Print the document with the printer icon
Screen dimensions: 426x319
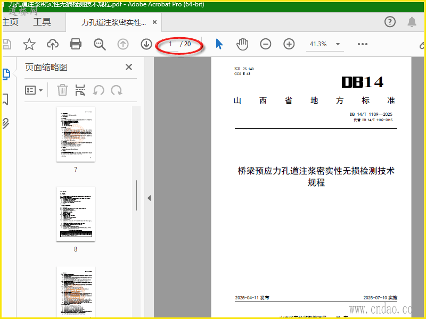[x=76, y=44]
